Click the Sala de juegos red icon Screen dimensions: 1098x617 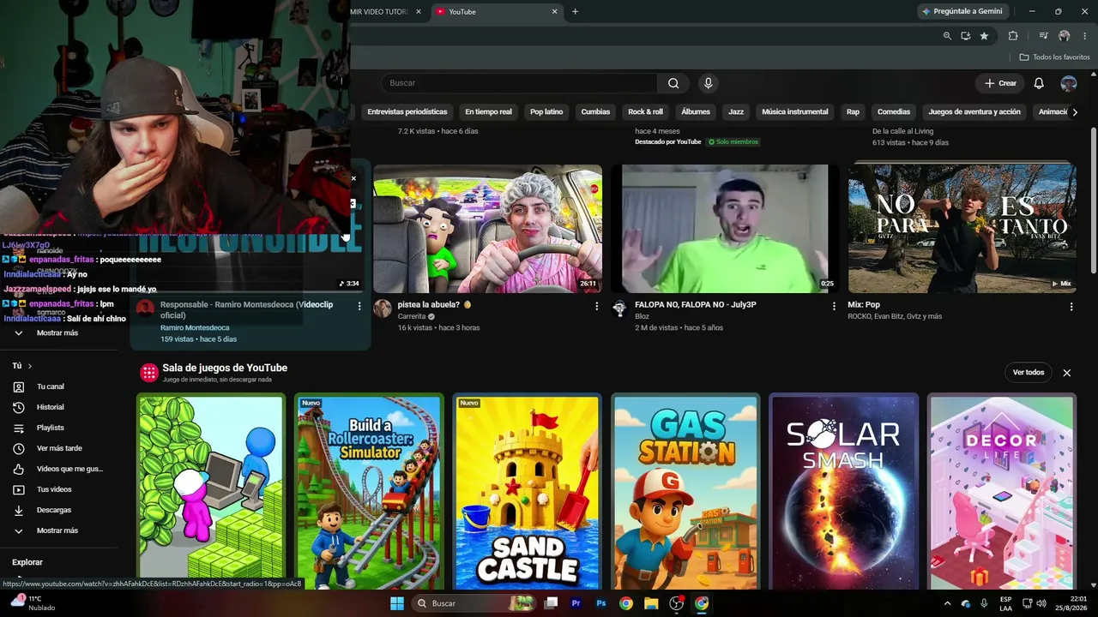click(149, 372)
